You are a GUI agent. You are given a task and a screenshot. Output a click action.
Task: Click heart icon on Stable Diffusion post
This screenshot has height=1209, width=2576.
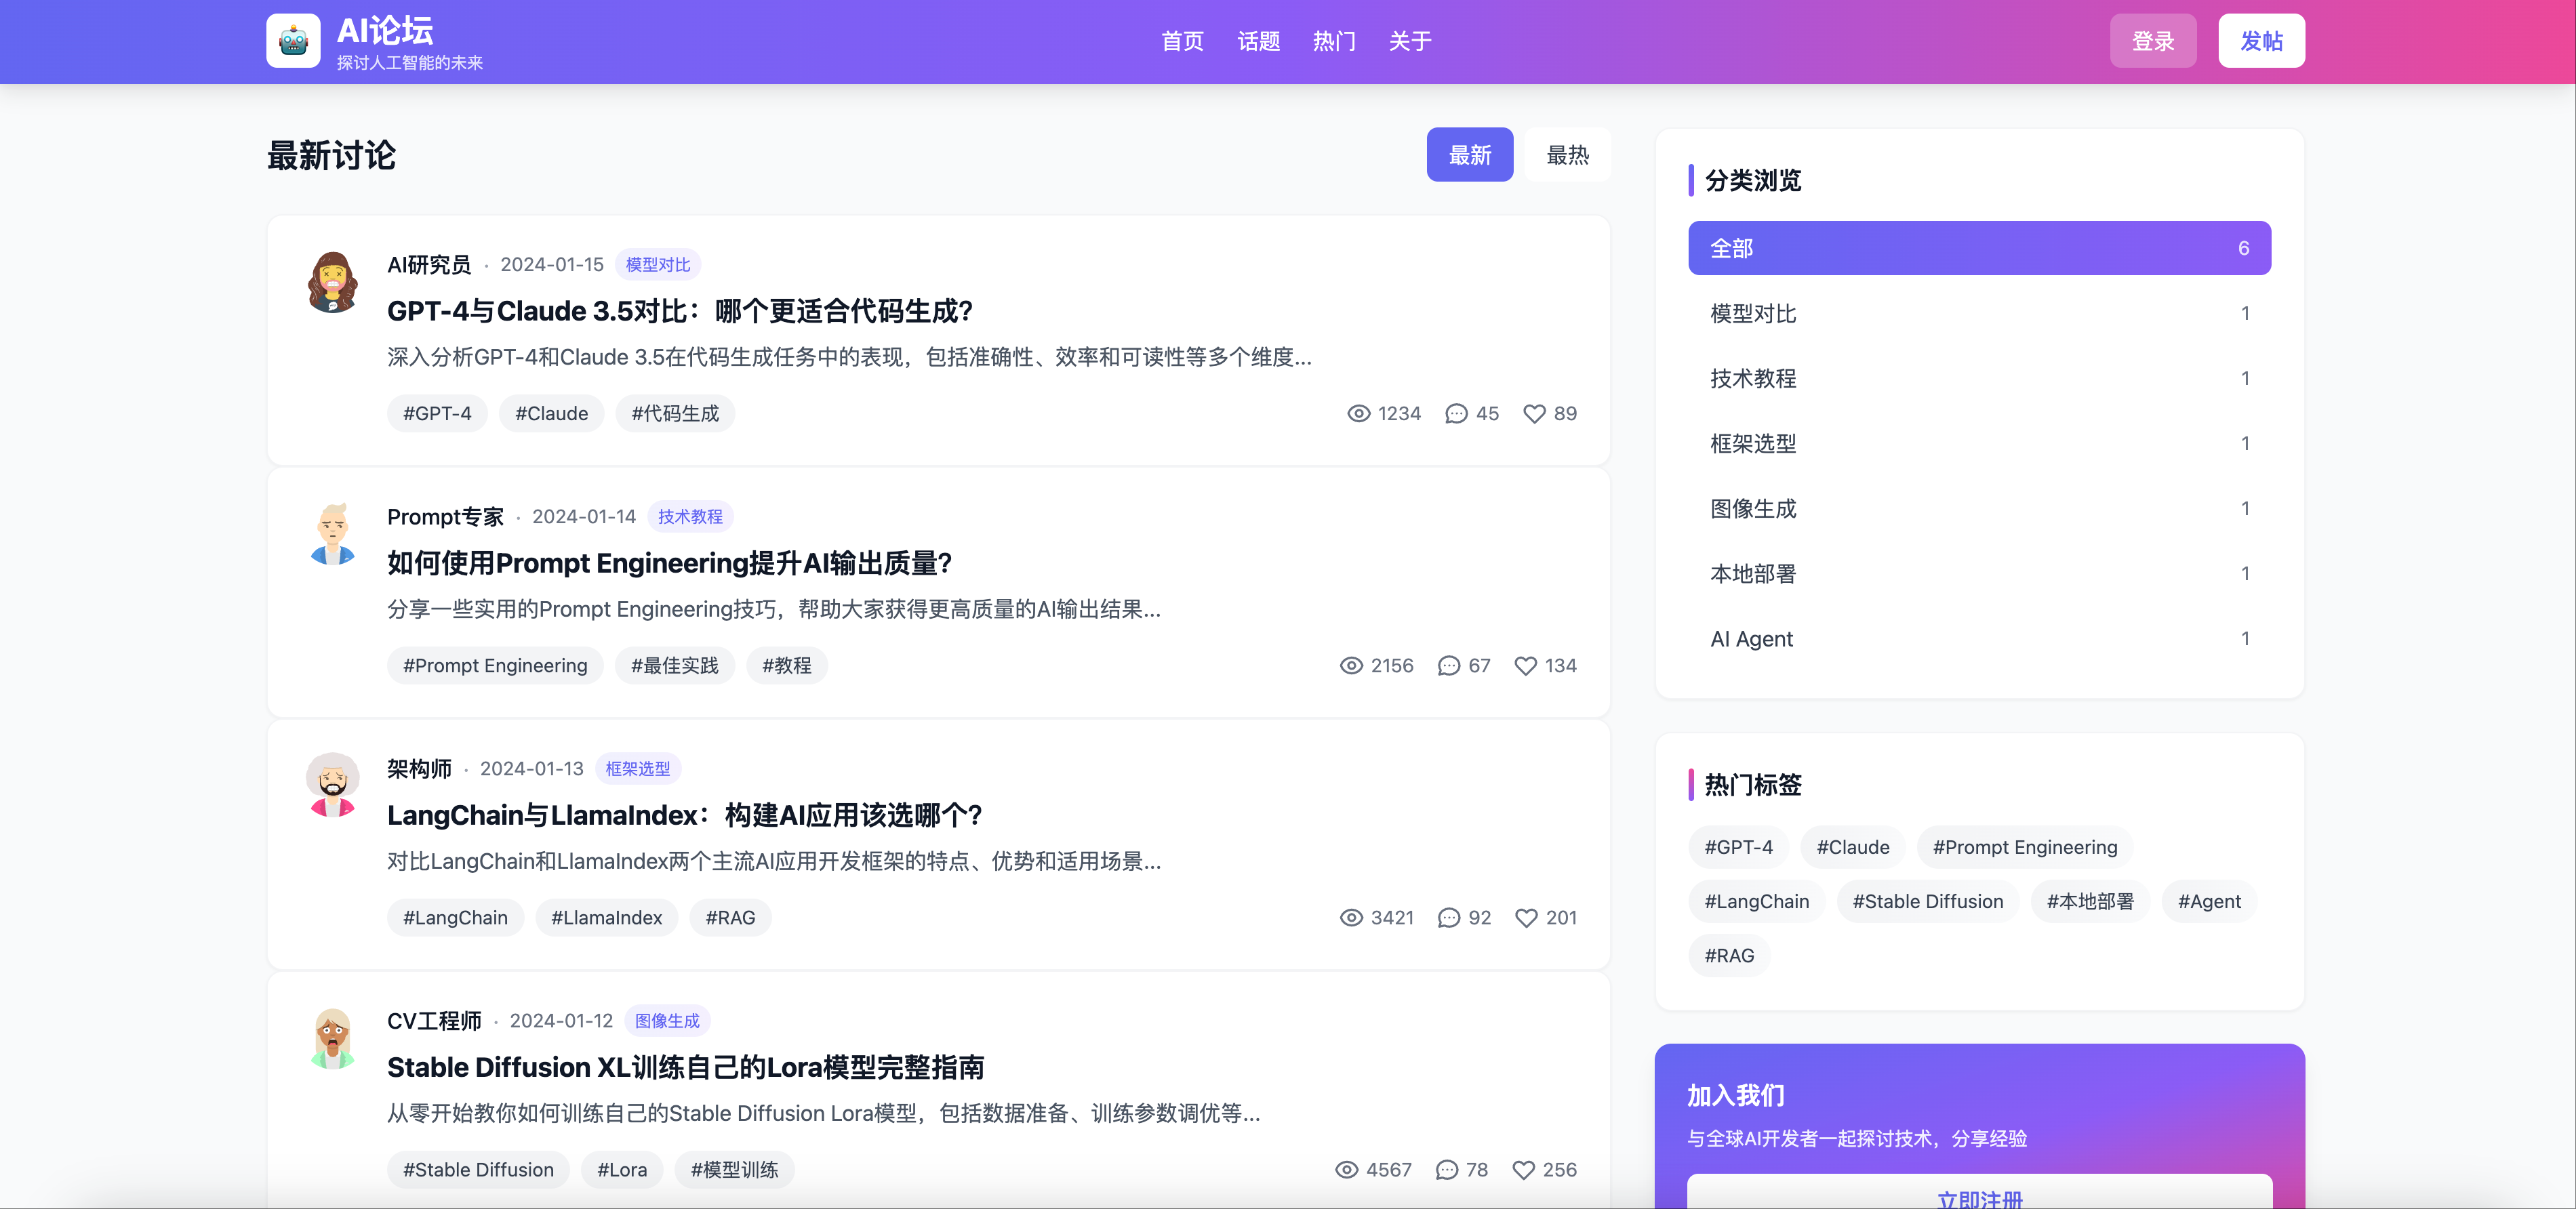(1523, 1170)
